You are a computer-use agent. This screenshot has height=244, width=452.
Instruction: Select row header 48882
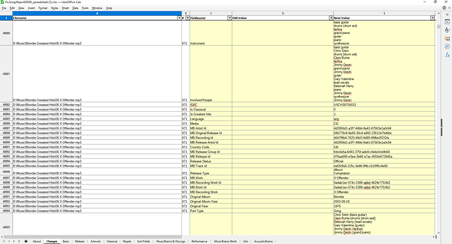6,105
